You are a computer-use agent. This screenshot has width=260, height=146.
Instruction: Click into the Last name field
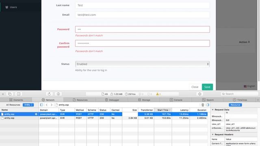pyautogui.click(x=143, y=5)
